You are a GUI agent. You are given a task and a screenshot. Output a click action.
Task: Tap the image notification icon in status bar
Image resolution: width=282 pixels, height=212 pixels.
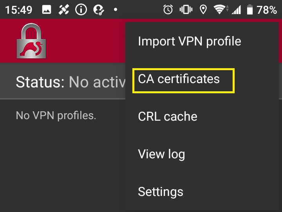47,10
